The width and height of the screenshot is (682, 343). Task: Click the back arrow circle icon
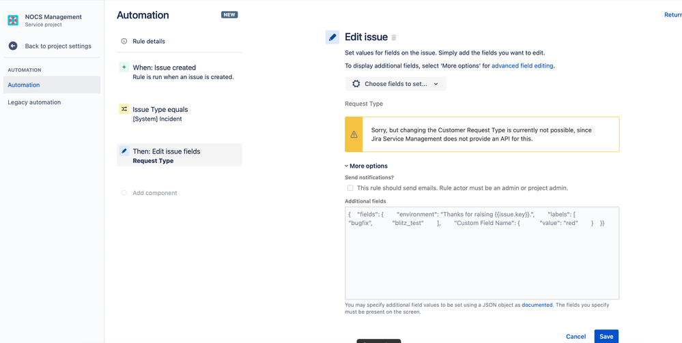pos(13,46)
